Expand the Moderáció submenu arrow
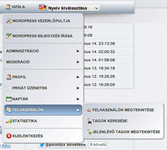The width and height of the screenshot is (167, 150). (x=78, y=62)
